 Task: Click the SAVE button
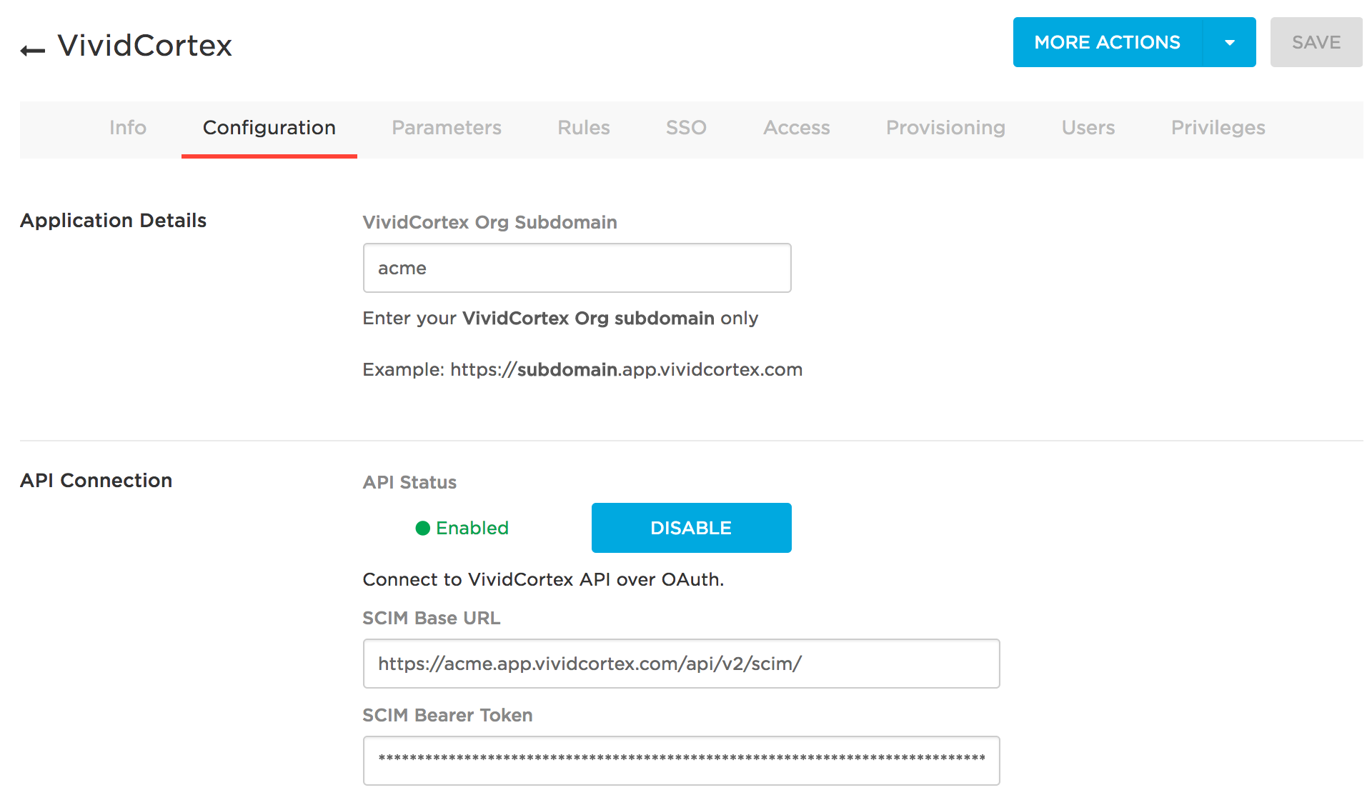pyautogui.click(x=1316, y=42)
